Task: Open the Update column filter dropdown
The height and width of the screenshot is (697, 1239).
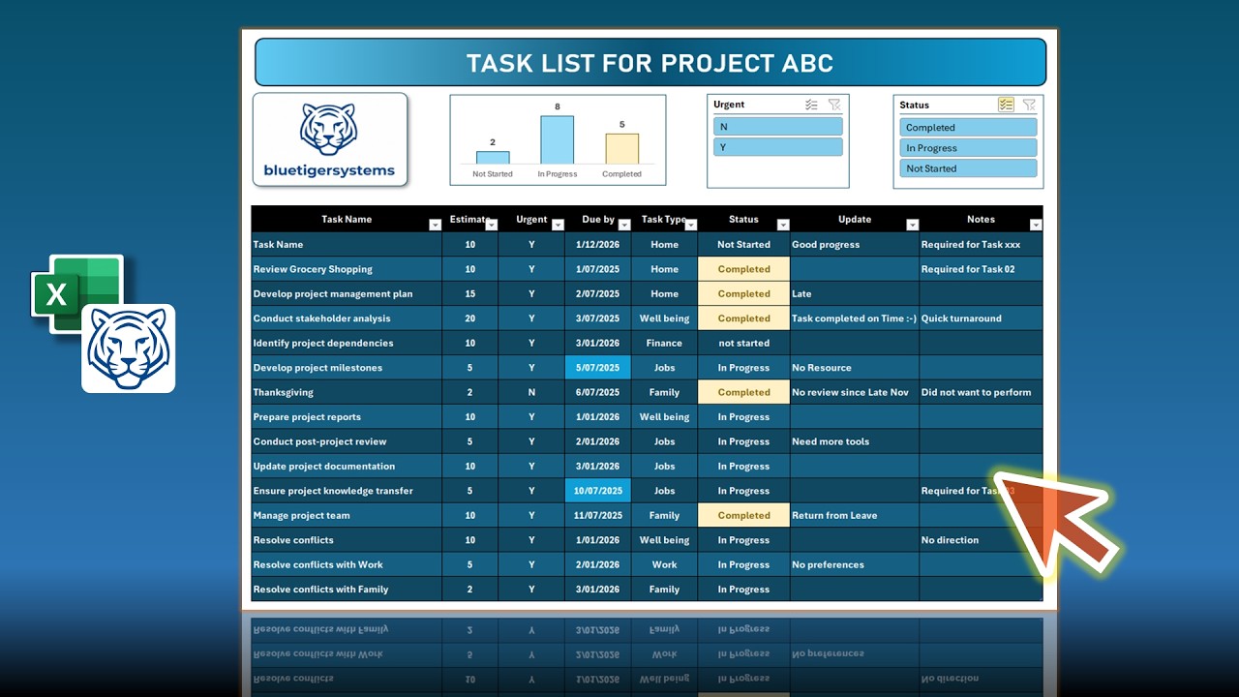Action: pos(912,225)
